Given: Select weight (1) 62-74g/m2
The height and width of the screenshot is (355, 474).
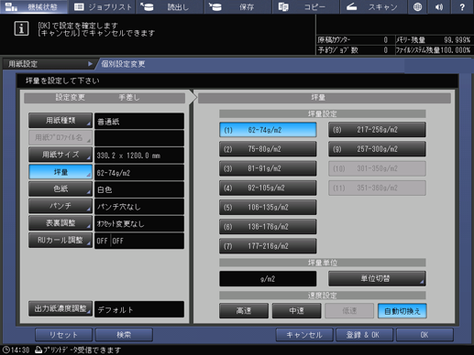Looking at the screenshot, I should point(268,130).
